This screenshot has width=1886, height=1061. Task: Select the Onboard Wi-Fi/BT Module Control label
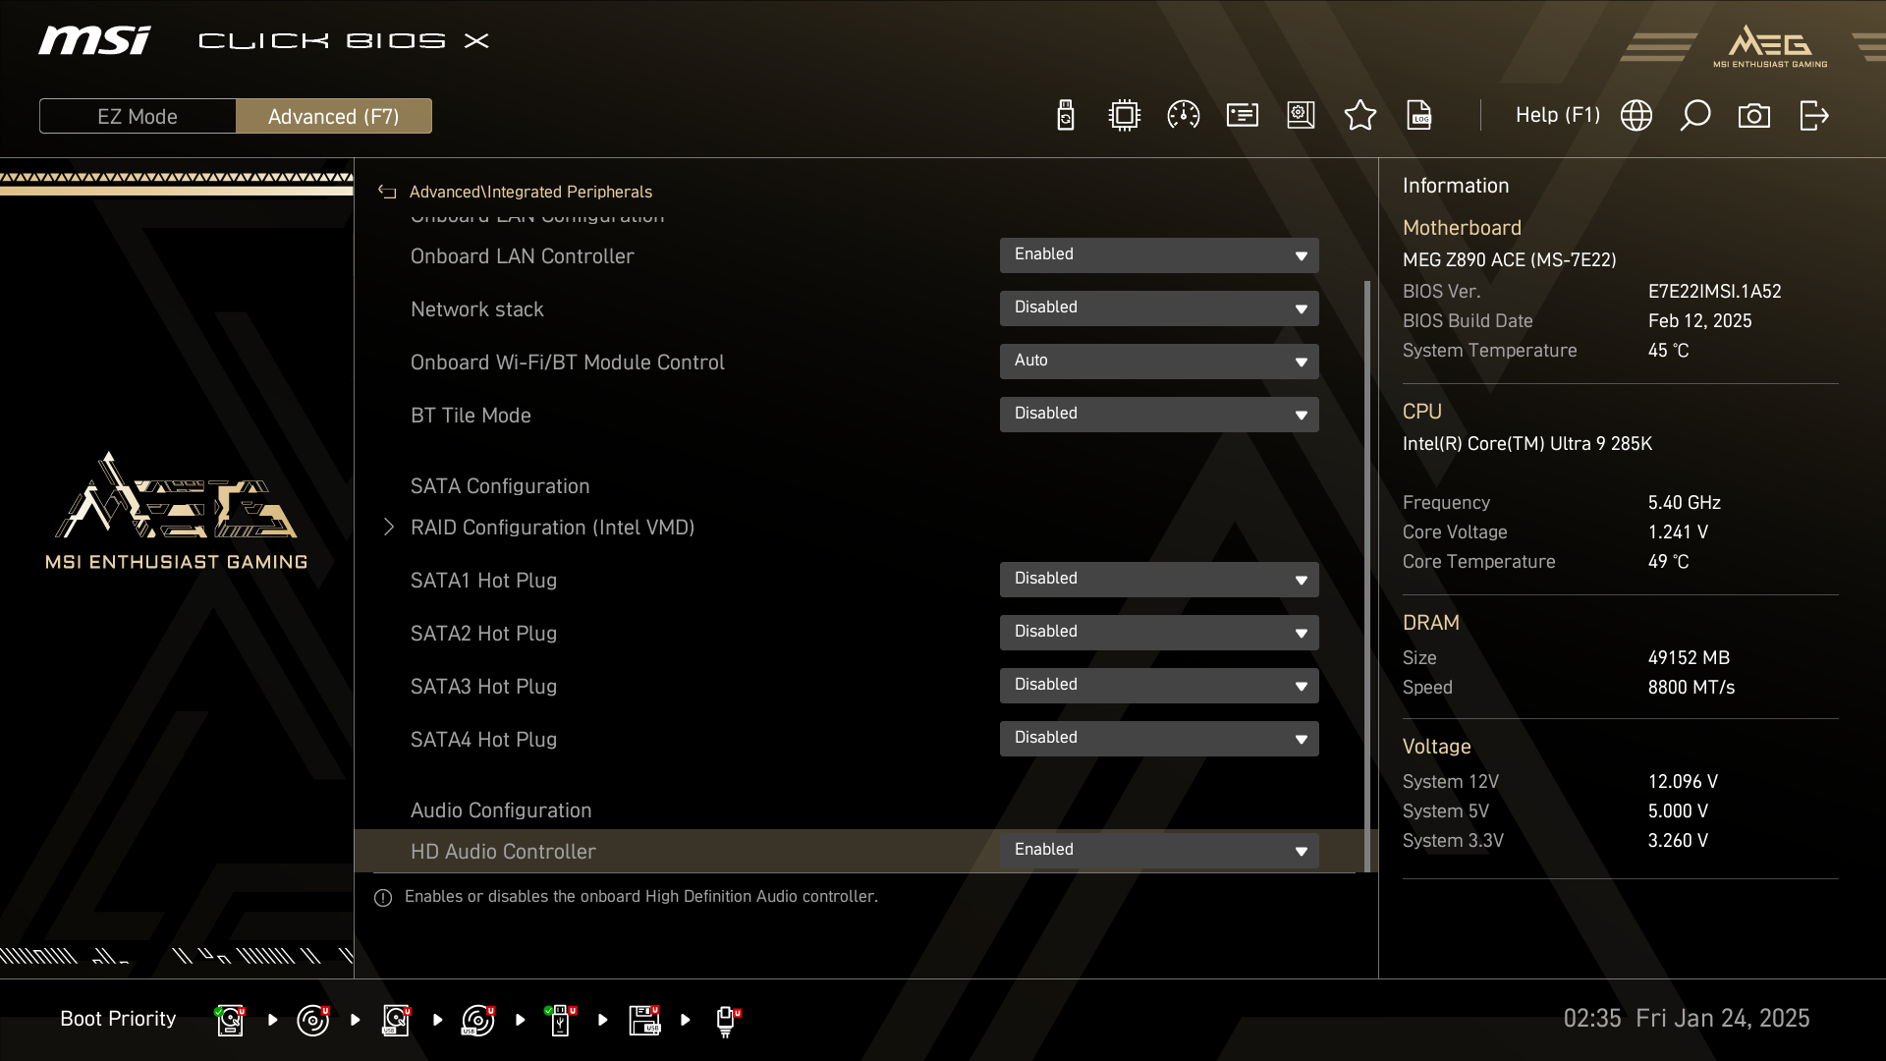tap(567, 363)
